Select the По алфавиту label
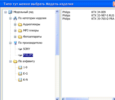Image resolution: width=115 pixels, height=100 pixels. click(x=27, y=61)
